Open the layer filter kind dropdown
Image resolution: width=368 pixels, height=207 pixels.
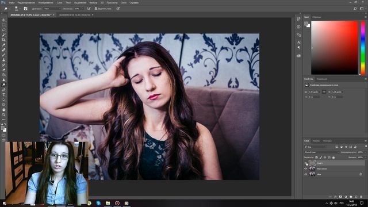pos(316,147)
